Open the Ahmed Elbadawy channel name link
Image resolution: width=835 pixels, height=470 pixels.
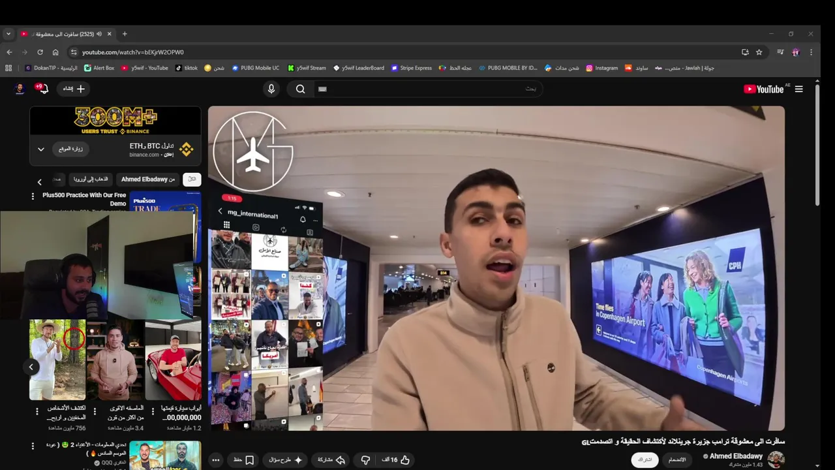click(736, 456)
